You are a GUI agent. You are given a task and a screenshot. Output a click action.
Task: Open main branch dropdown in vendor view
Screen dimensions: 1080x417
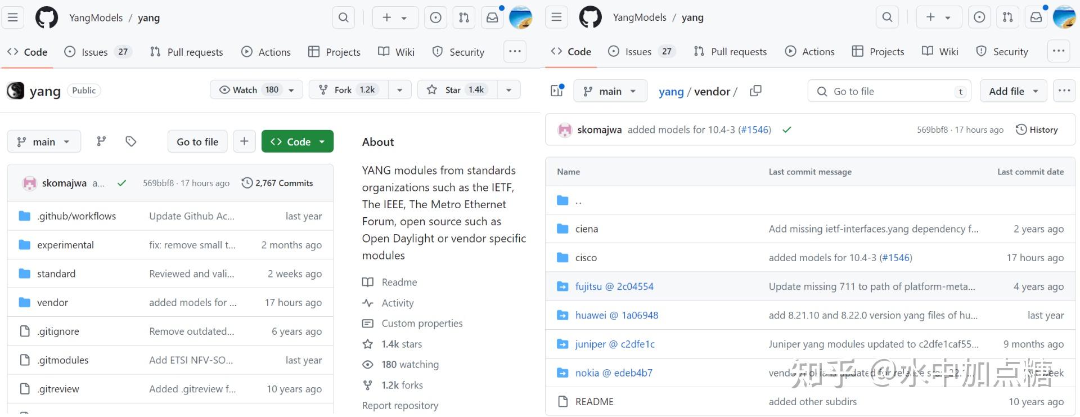pos(610,91)
